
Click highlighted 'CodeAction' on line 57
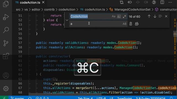127,43
